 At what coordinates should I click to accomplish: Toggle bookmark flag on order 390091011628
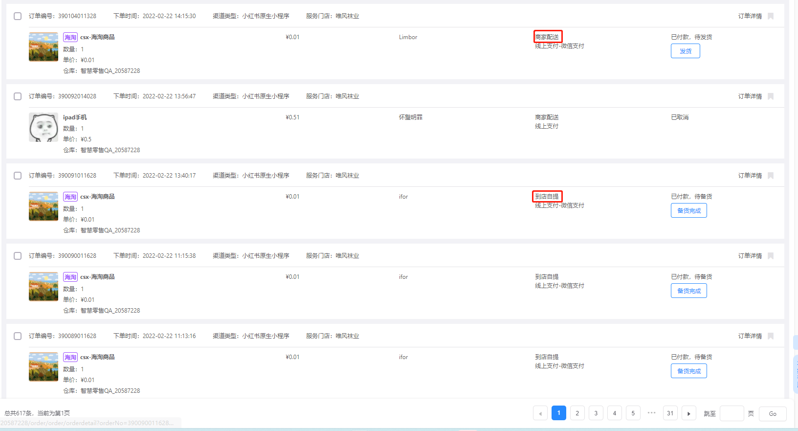tap(771, 176)
